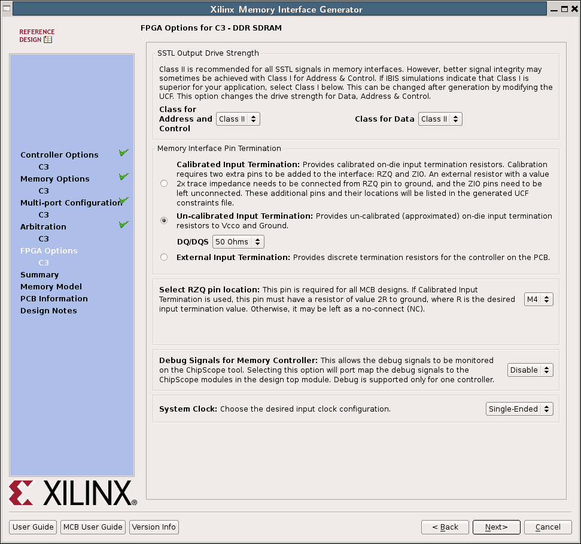Open Class for Address and Control dropdown

tap(238, 119)
